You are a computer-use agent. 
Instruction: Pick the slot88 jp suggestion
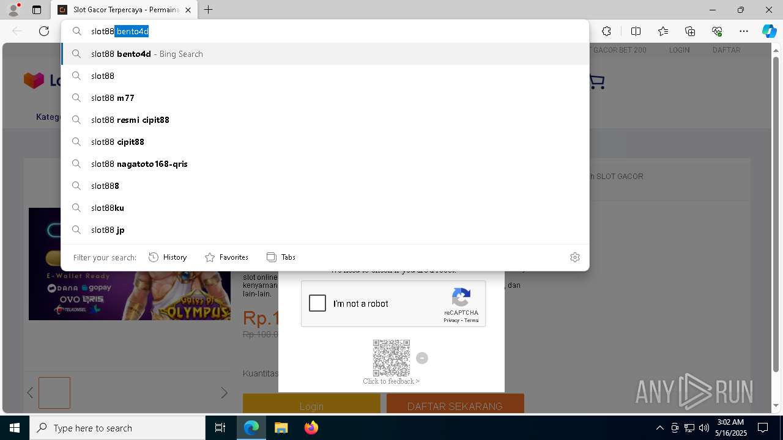(x=325, y=230)
